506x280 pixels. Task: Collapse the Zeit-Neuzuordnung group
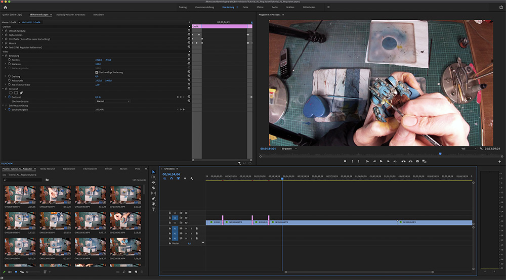(x=3, y=105)
